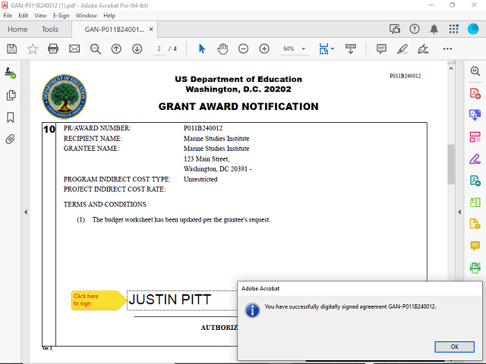Open the Find text magnifier
Image resolution: width=486 pixels, height=364 pixels.
[x=96, y=49]
